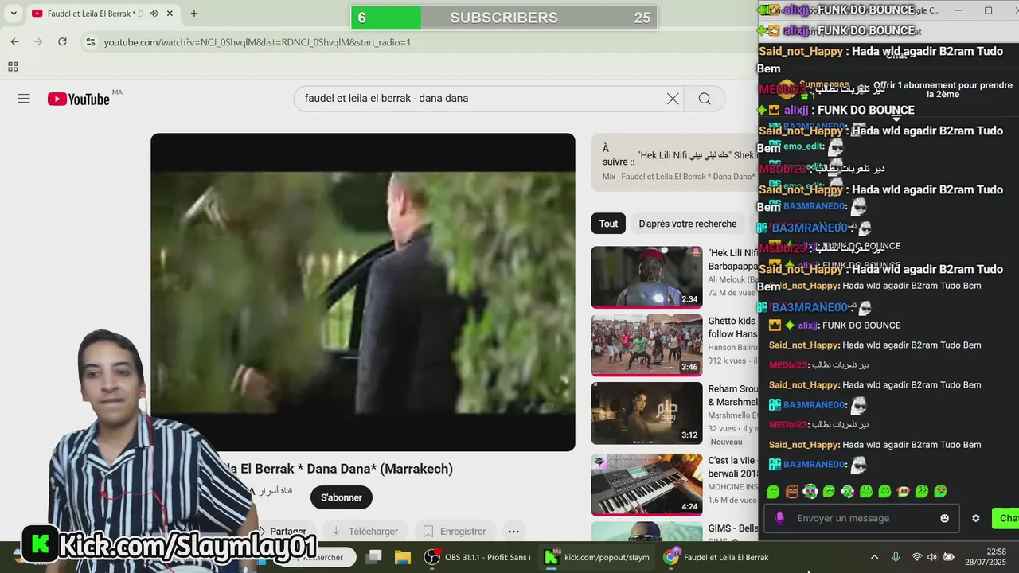Open Task View on the taskbar

[x=374, y=557]
